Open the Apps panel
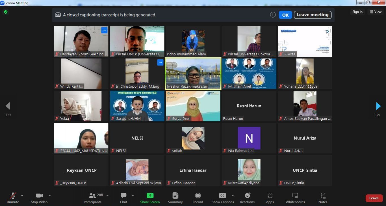This screenshot has height=206, width=386. click(x=270, y=198)
